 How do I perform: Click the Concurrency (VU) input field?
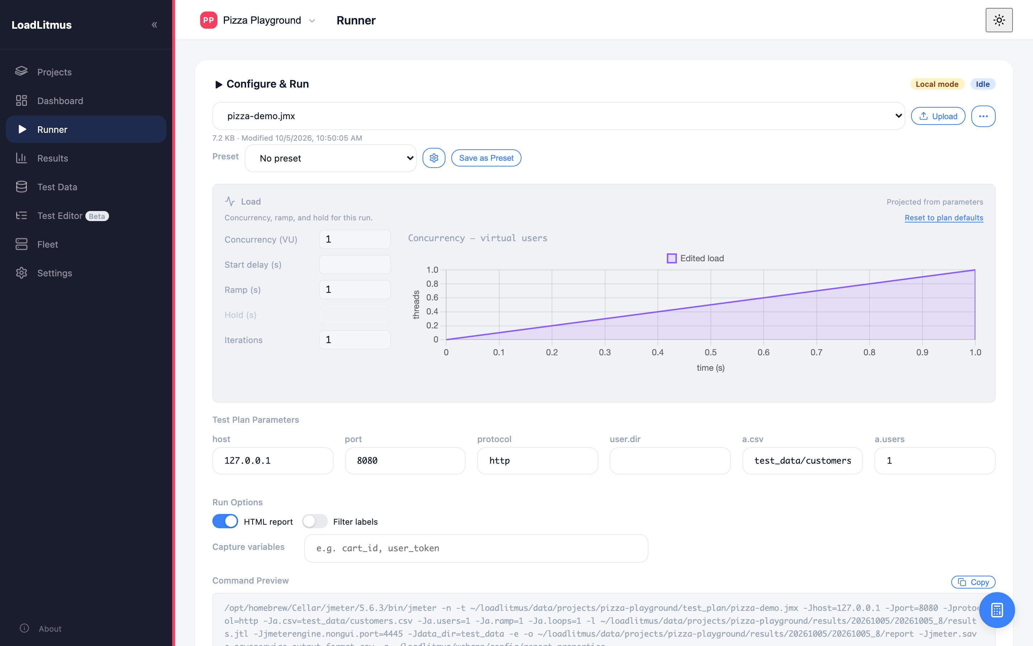[355, 239]
